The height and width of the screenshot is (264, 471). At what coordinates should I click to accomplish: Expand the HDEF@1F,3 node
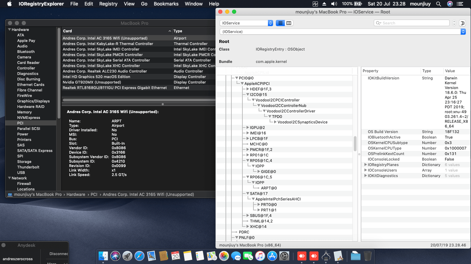pyautogui.click(x=248, y=89)
